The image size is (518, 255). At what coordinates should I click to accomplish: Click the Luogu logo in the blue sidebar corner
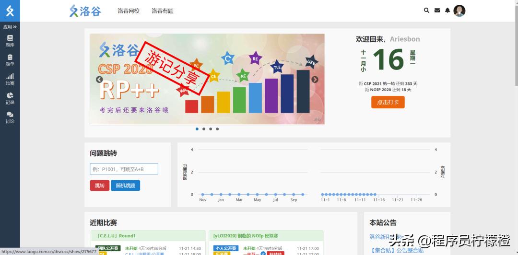10,11
